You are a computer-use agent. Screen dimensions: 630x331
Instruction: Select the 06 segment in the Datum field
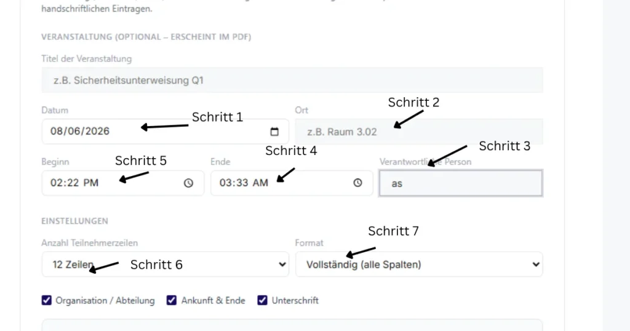74,132
